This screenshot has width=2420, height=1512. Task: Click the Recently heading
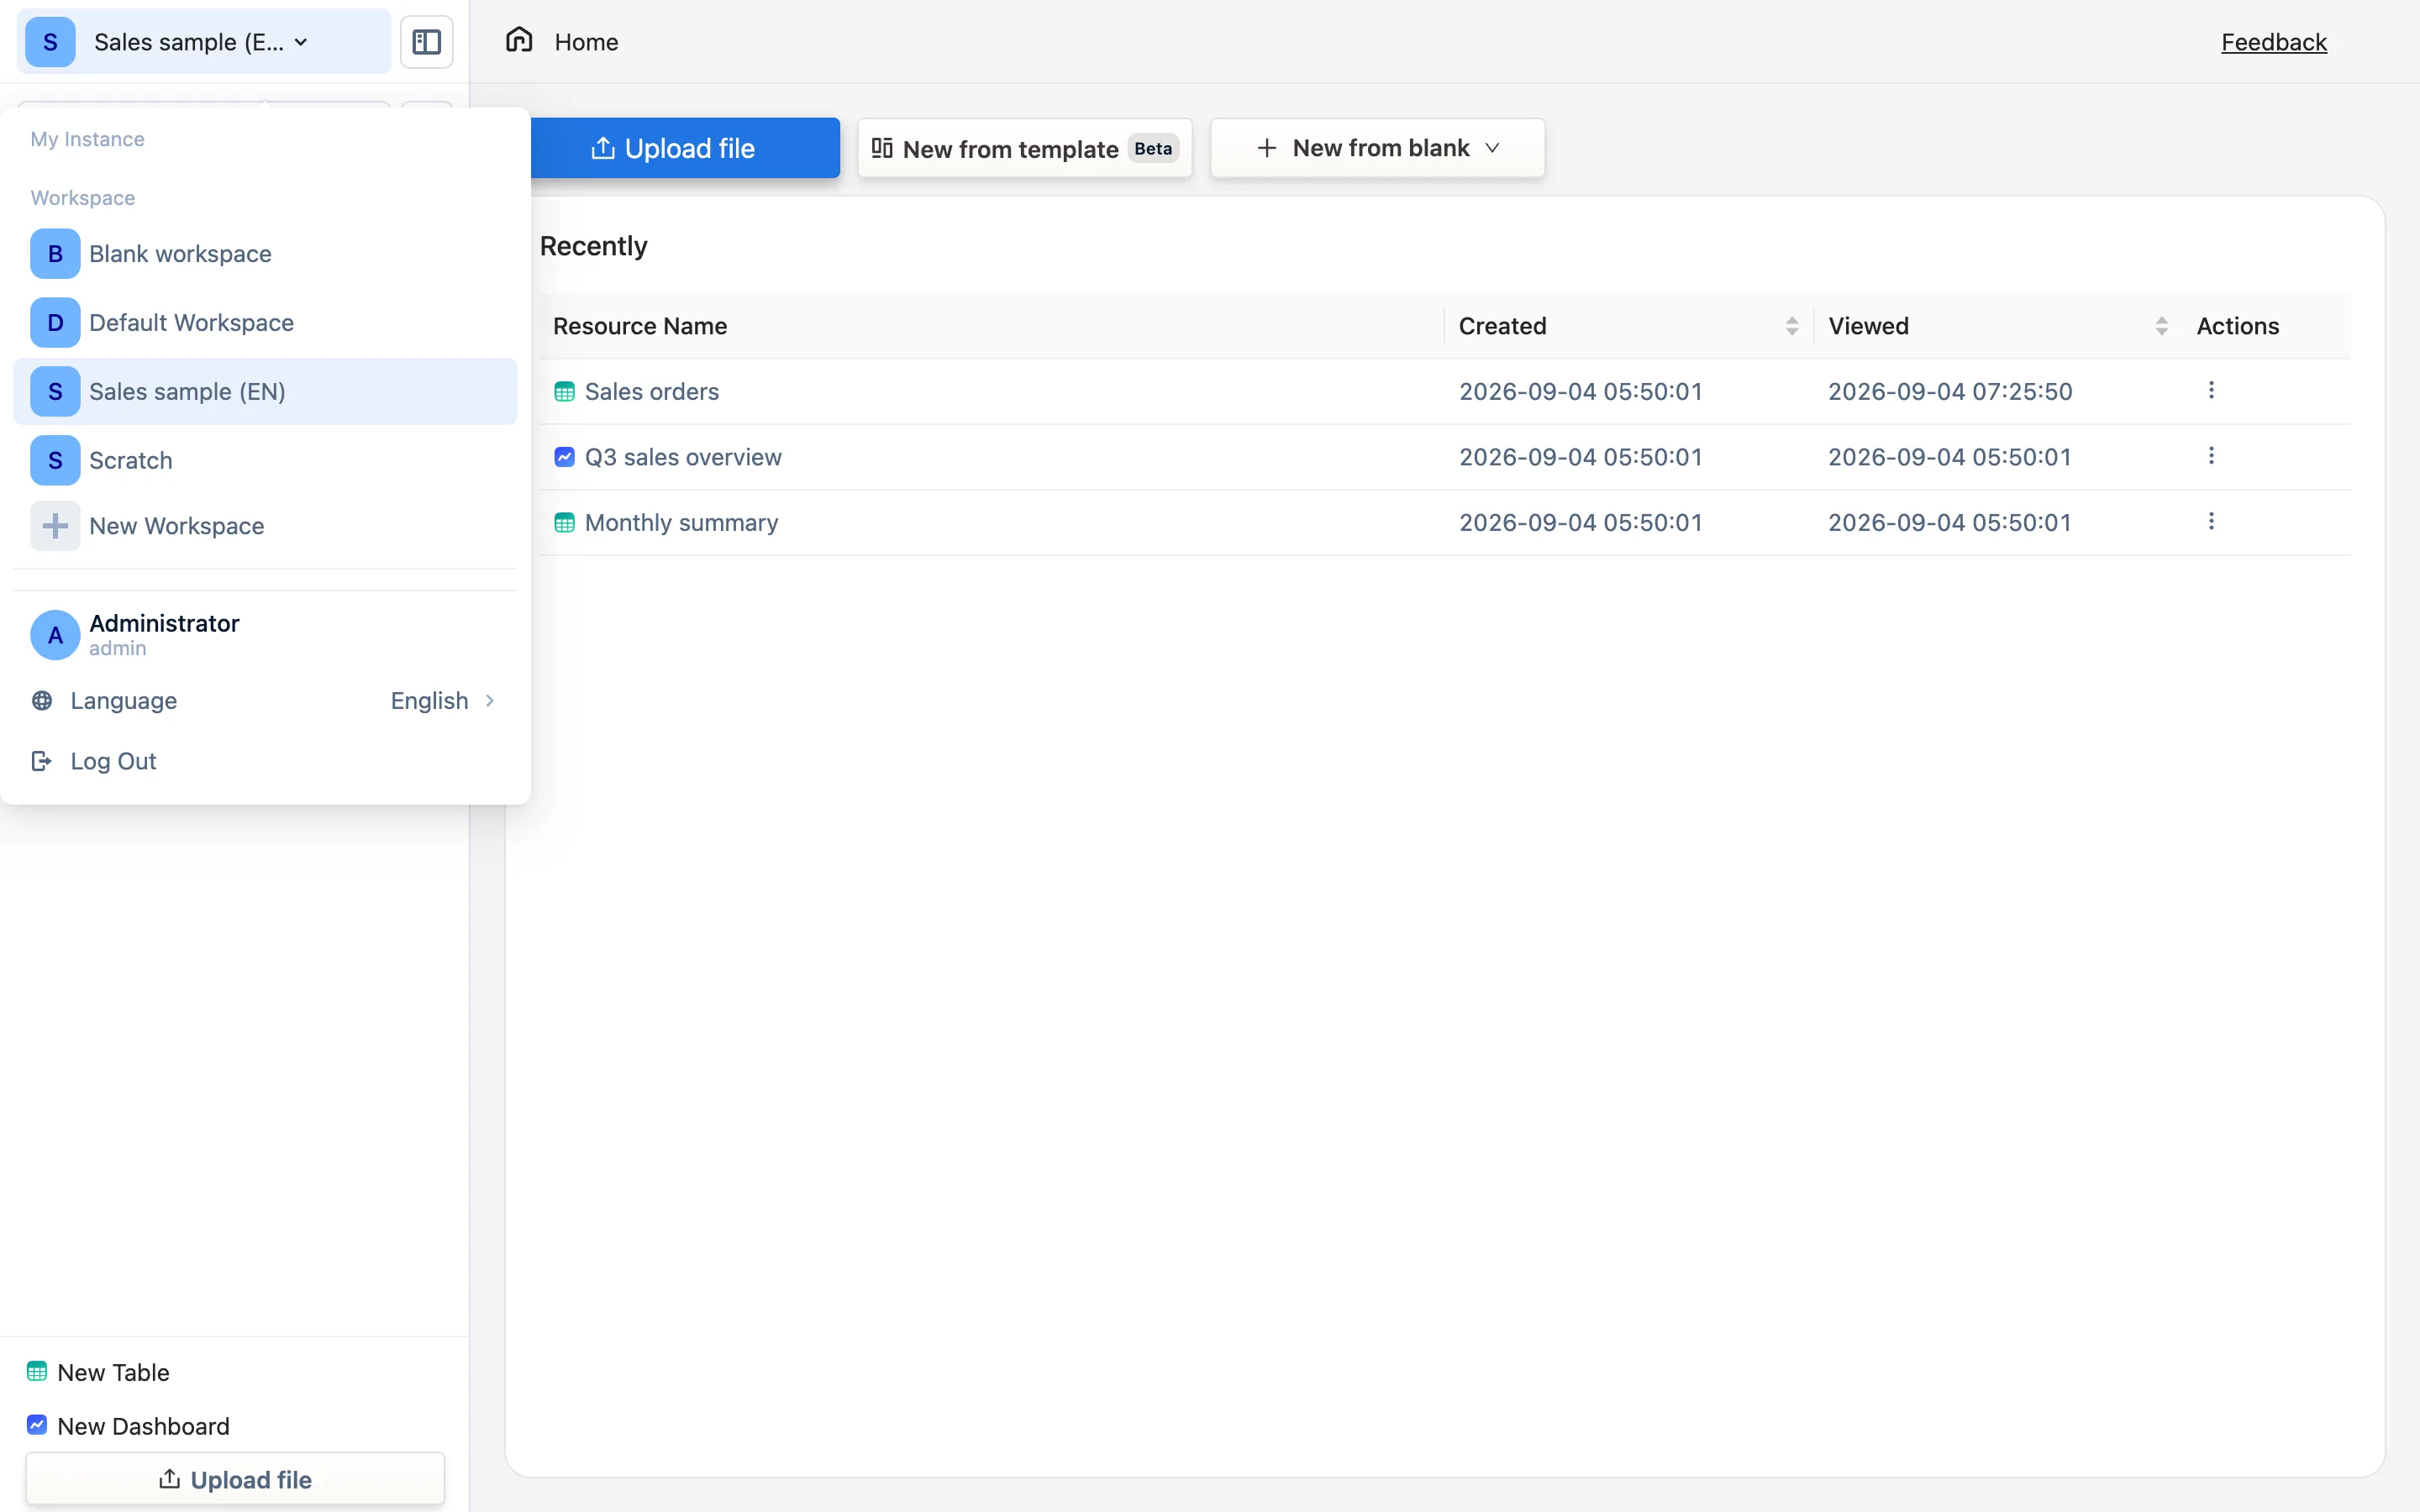(x=594, y=246)
